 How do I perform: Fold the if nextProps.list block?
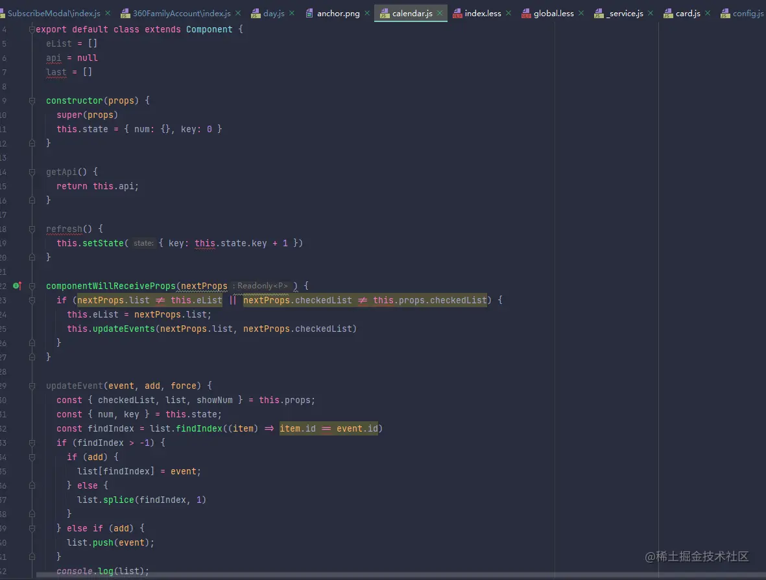(32, 300)
